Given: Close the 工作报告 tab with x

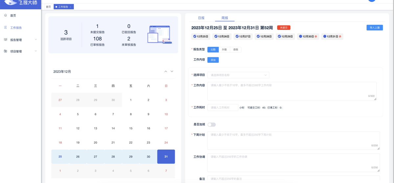Looking at the screenshot, I should pyautogui.click(x=70, y=7).
